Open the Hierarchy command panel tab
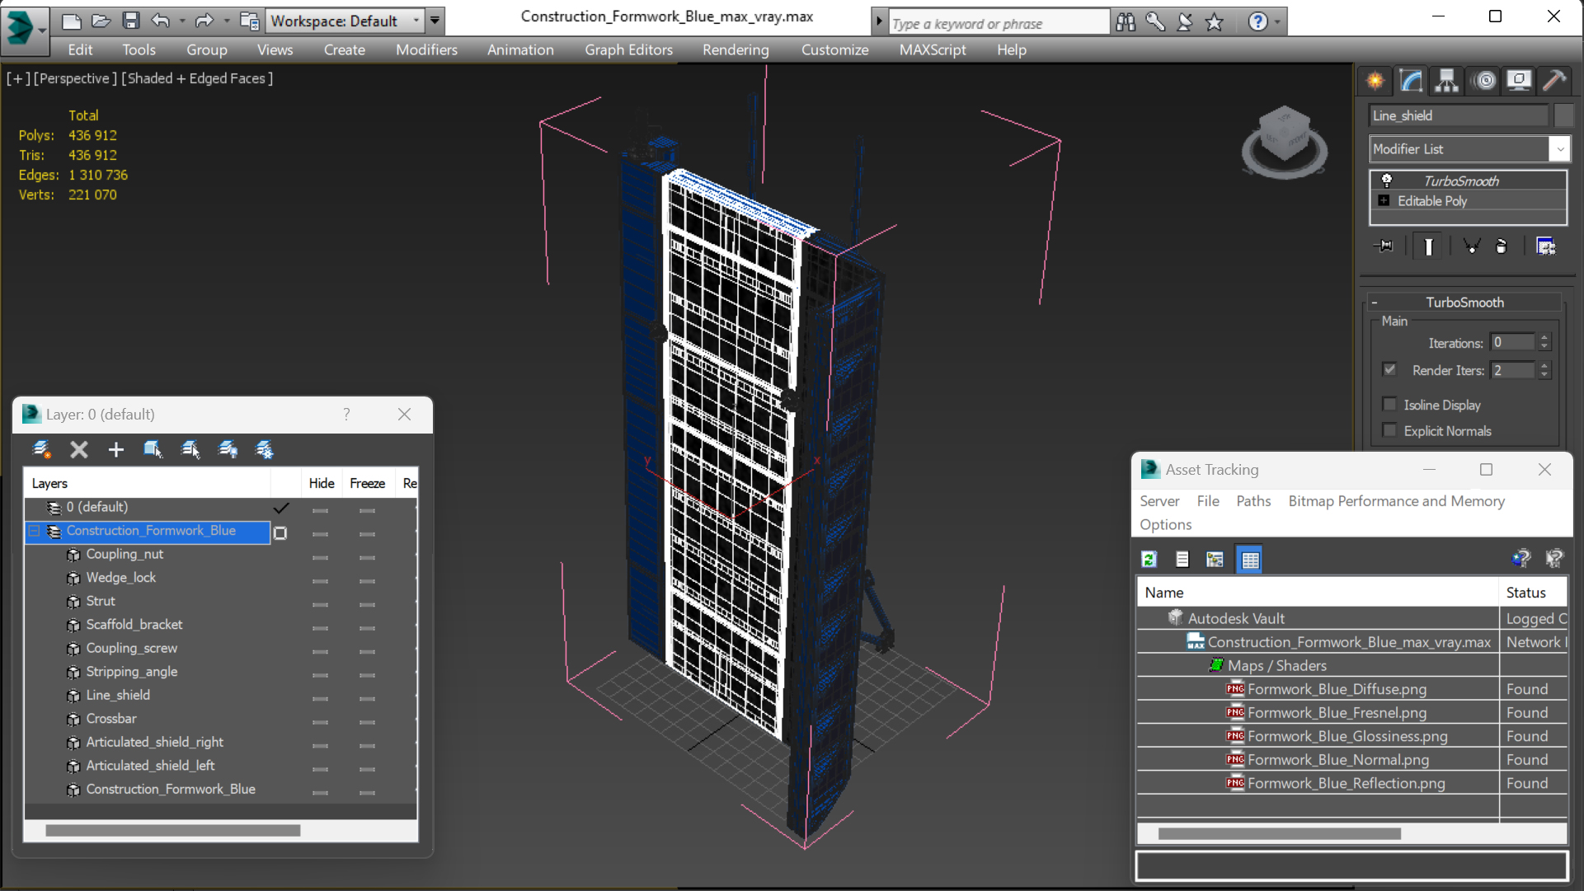 pyautogui.click(x=1447, y=81)
